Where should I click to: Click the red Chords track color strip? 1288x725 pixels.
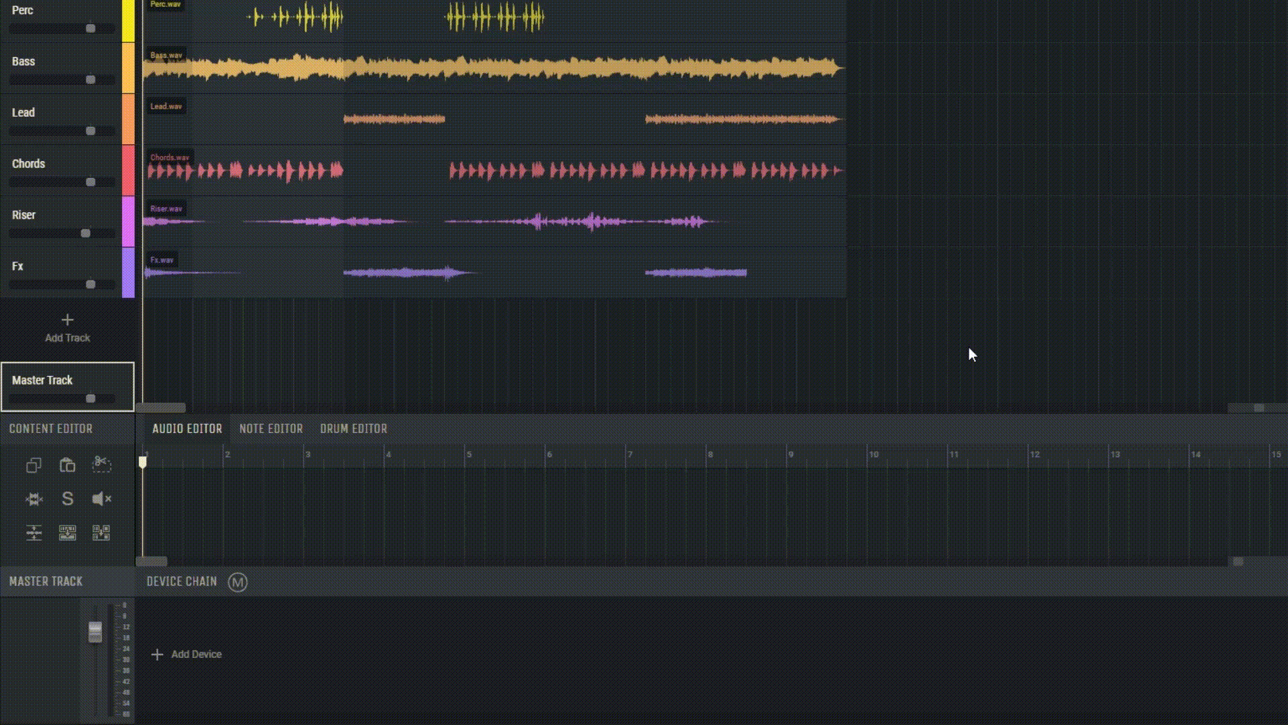[128, 171]
